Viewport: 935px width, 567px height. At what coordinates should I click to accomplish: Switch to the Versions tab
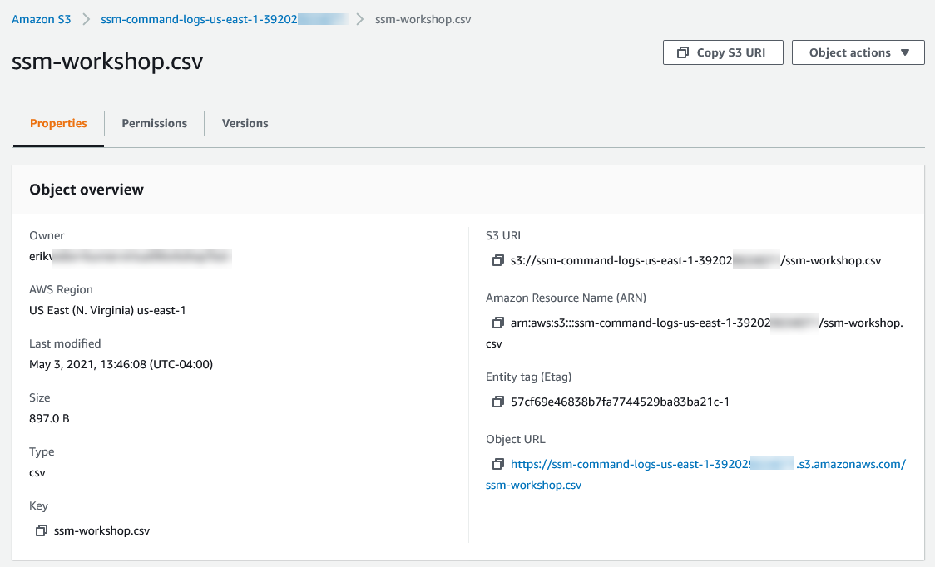[245, 123]
